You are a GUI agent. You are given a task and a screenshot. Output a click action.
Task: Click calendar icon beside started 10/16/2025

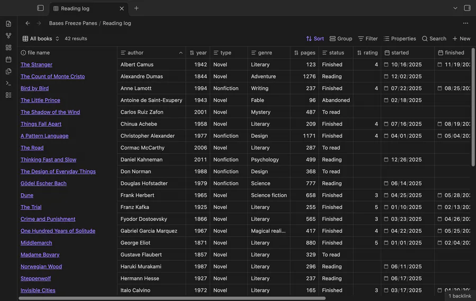coord(386,64)
